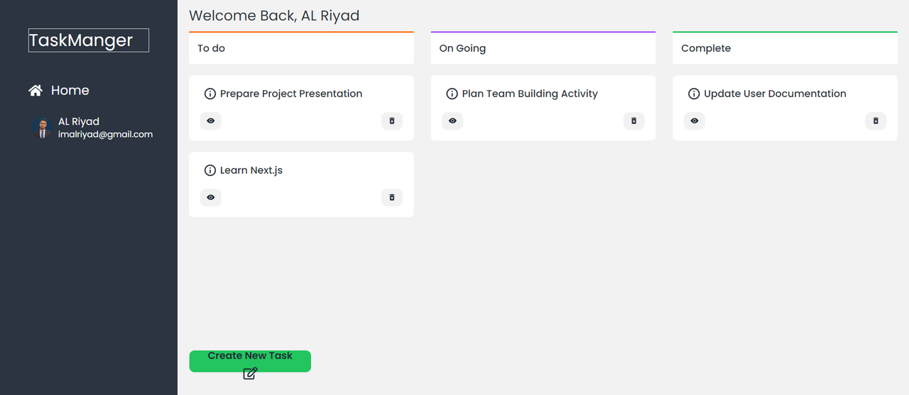This screenshot has width=909, height=395.
Task: Click the AL Riyad profile avatar
Action: 43,128
